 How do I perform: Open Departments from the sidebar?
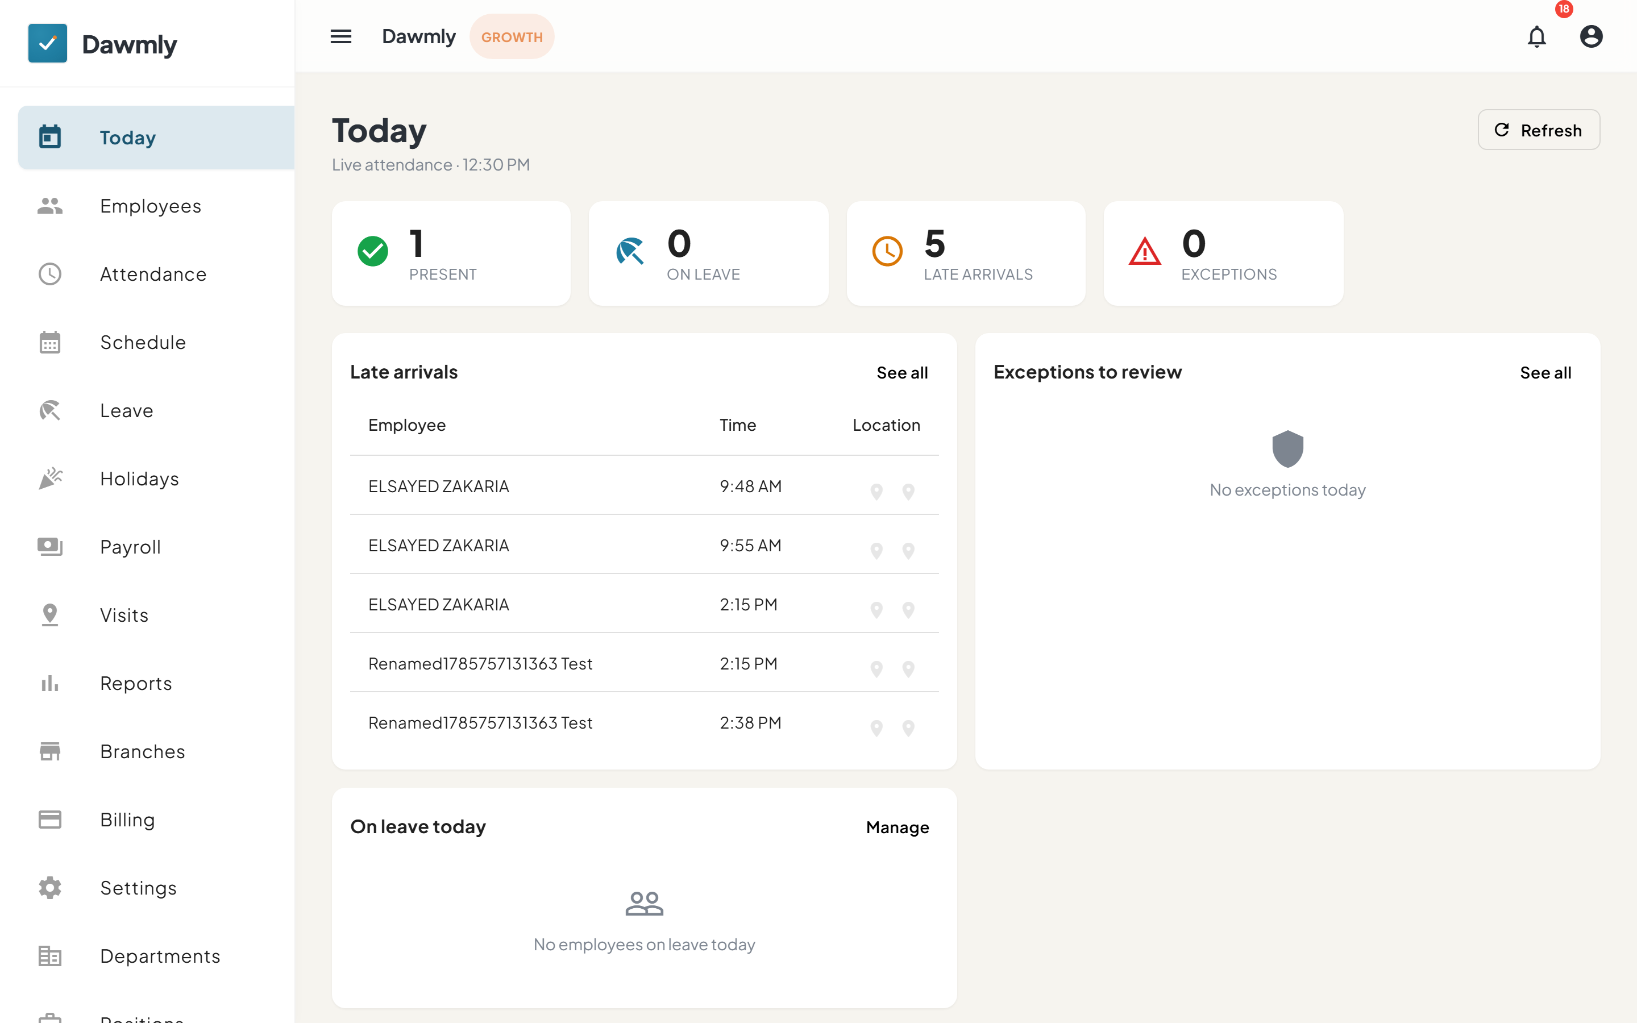pos(156,956)
